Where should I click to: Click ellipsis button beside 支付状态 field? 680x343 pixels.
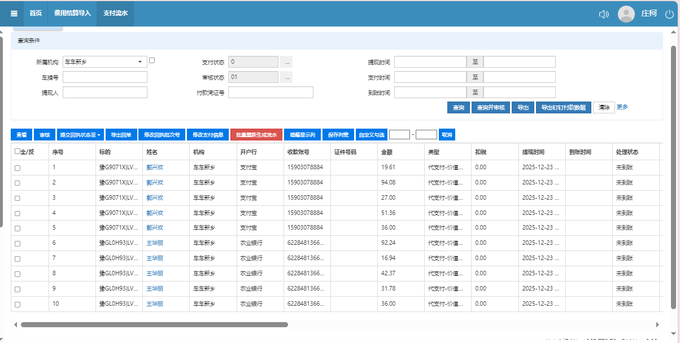click(x=286, y=62)
